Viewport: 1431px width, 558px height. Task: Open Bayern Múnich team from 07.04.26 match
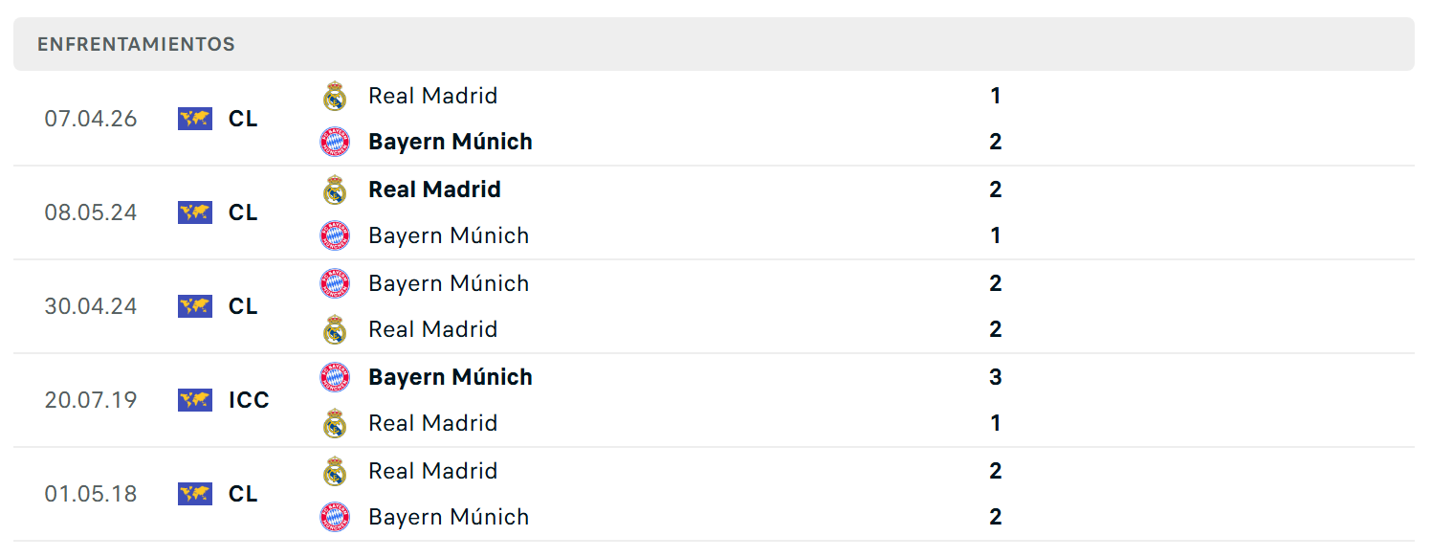click(451, 142)
